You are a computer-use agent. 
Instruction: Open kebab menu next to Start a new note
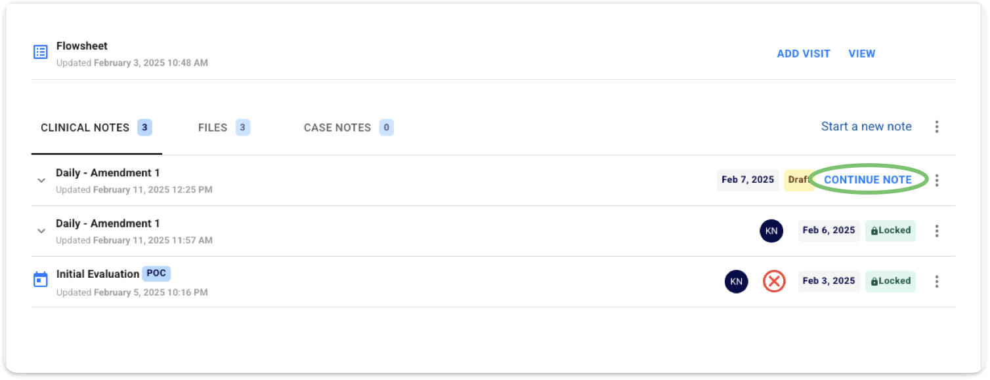(x=937, y=126)
